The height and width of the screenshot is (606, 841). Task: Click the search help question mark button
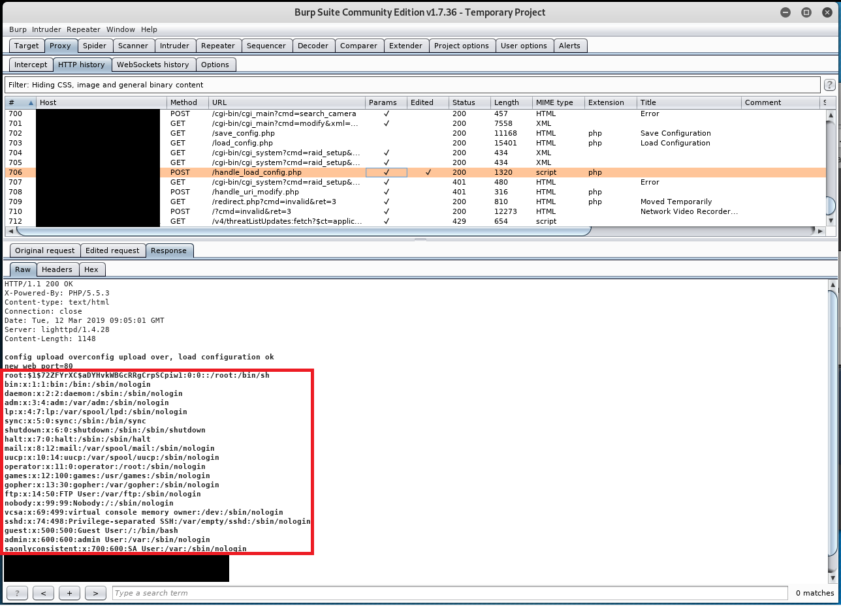[x=17, y=593]
